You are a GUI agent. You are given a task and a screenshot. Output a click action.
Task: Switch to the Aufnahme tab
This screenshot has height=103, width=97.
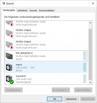tap(22, 11)
